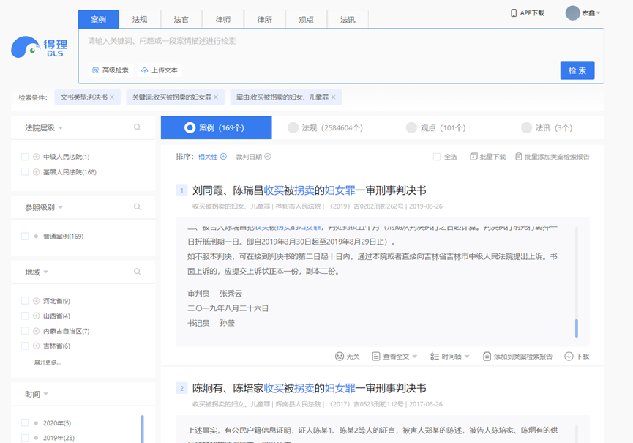Screen dimensions: 633x443
Task: Collapse the 法院层级 section
Action: point(61,128)
